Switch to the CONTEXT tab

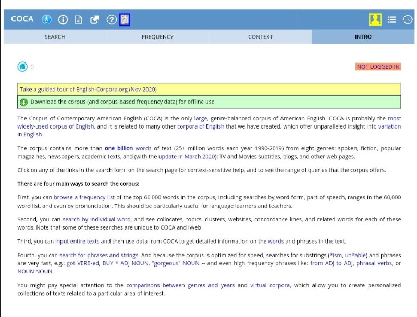260,37
